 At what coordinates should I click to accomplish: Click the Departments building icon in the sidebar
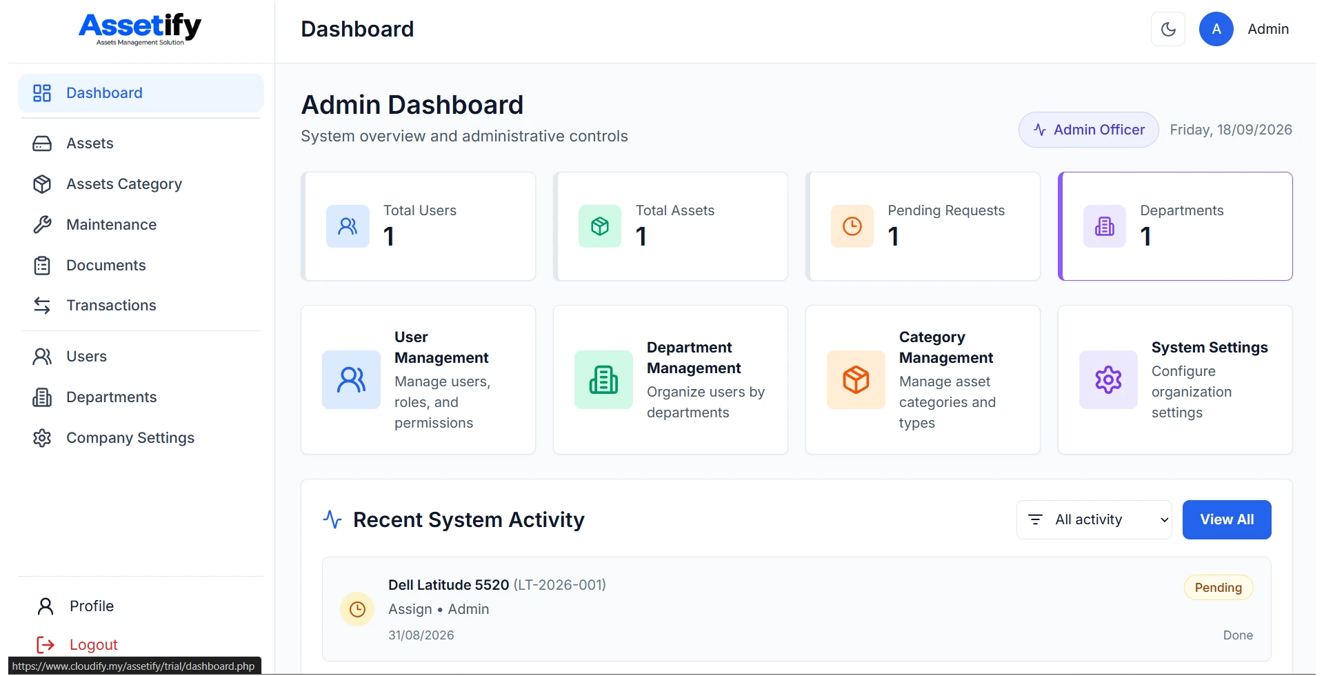(42, 397)
